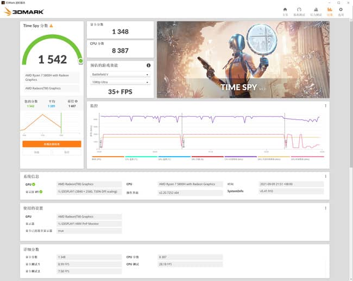Click the vertical scrollbar on the right edge

[351, 94]
